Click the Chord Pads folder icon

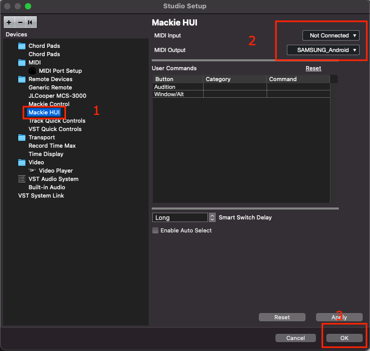click(21, 46)
